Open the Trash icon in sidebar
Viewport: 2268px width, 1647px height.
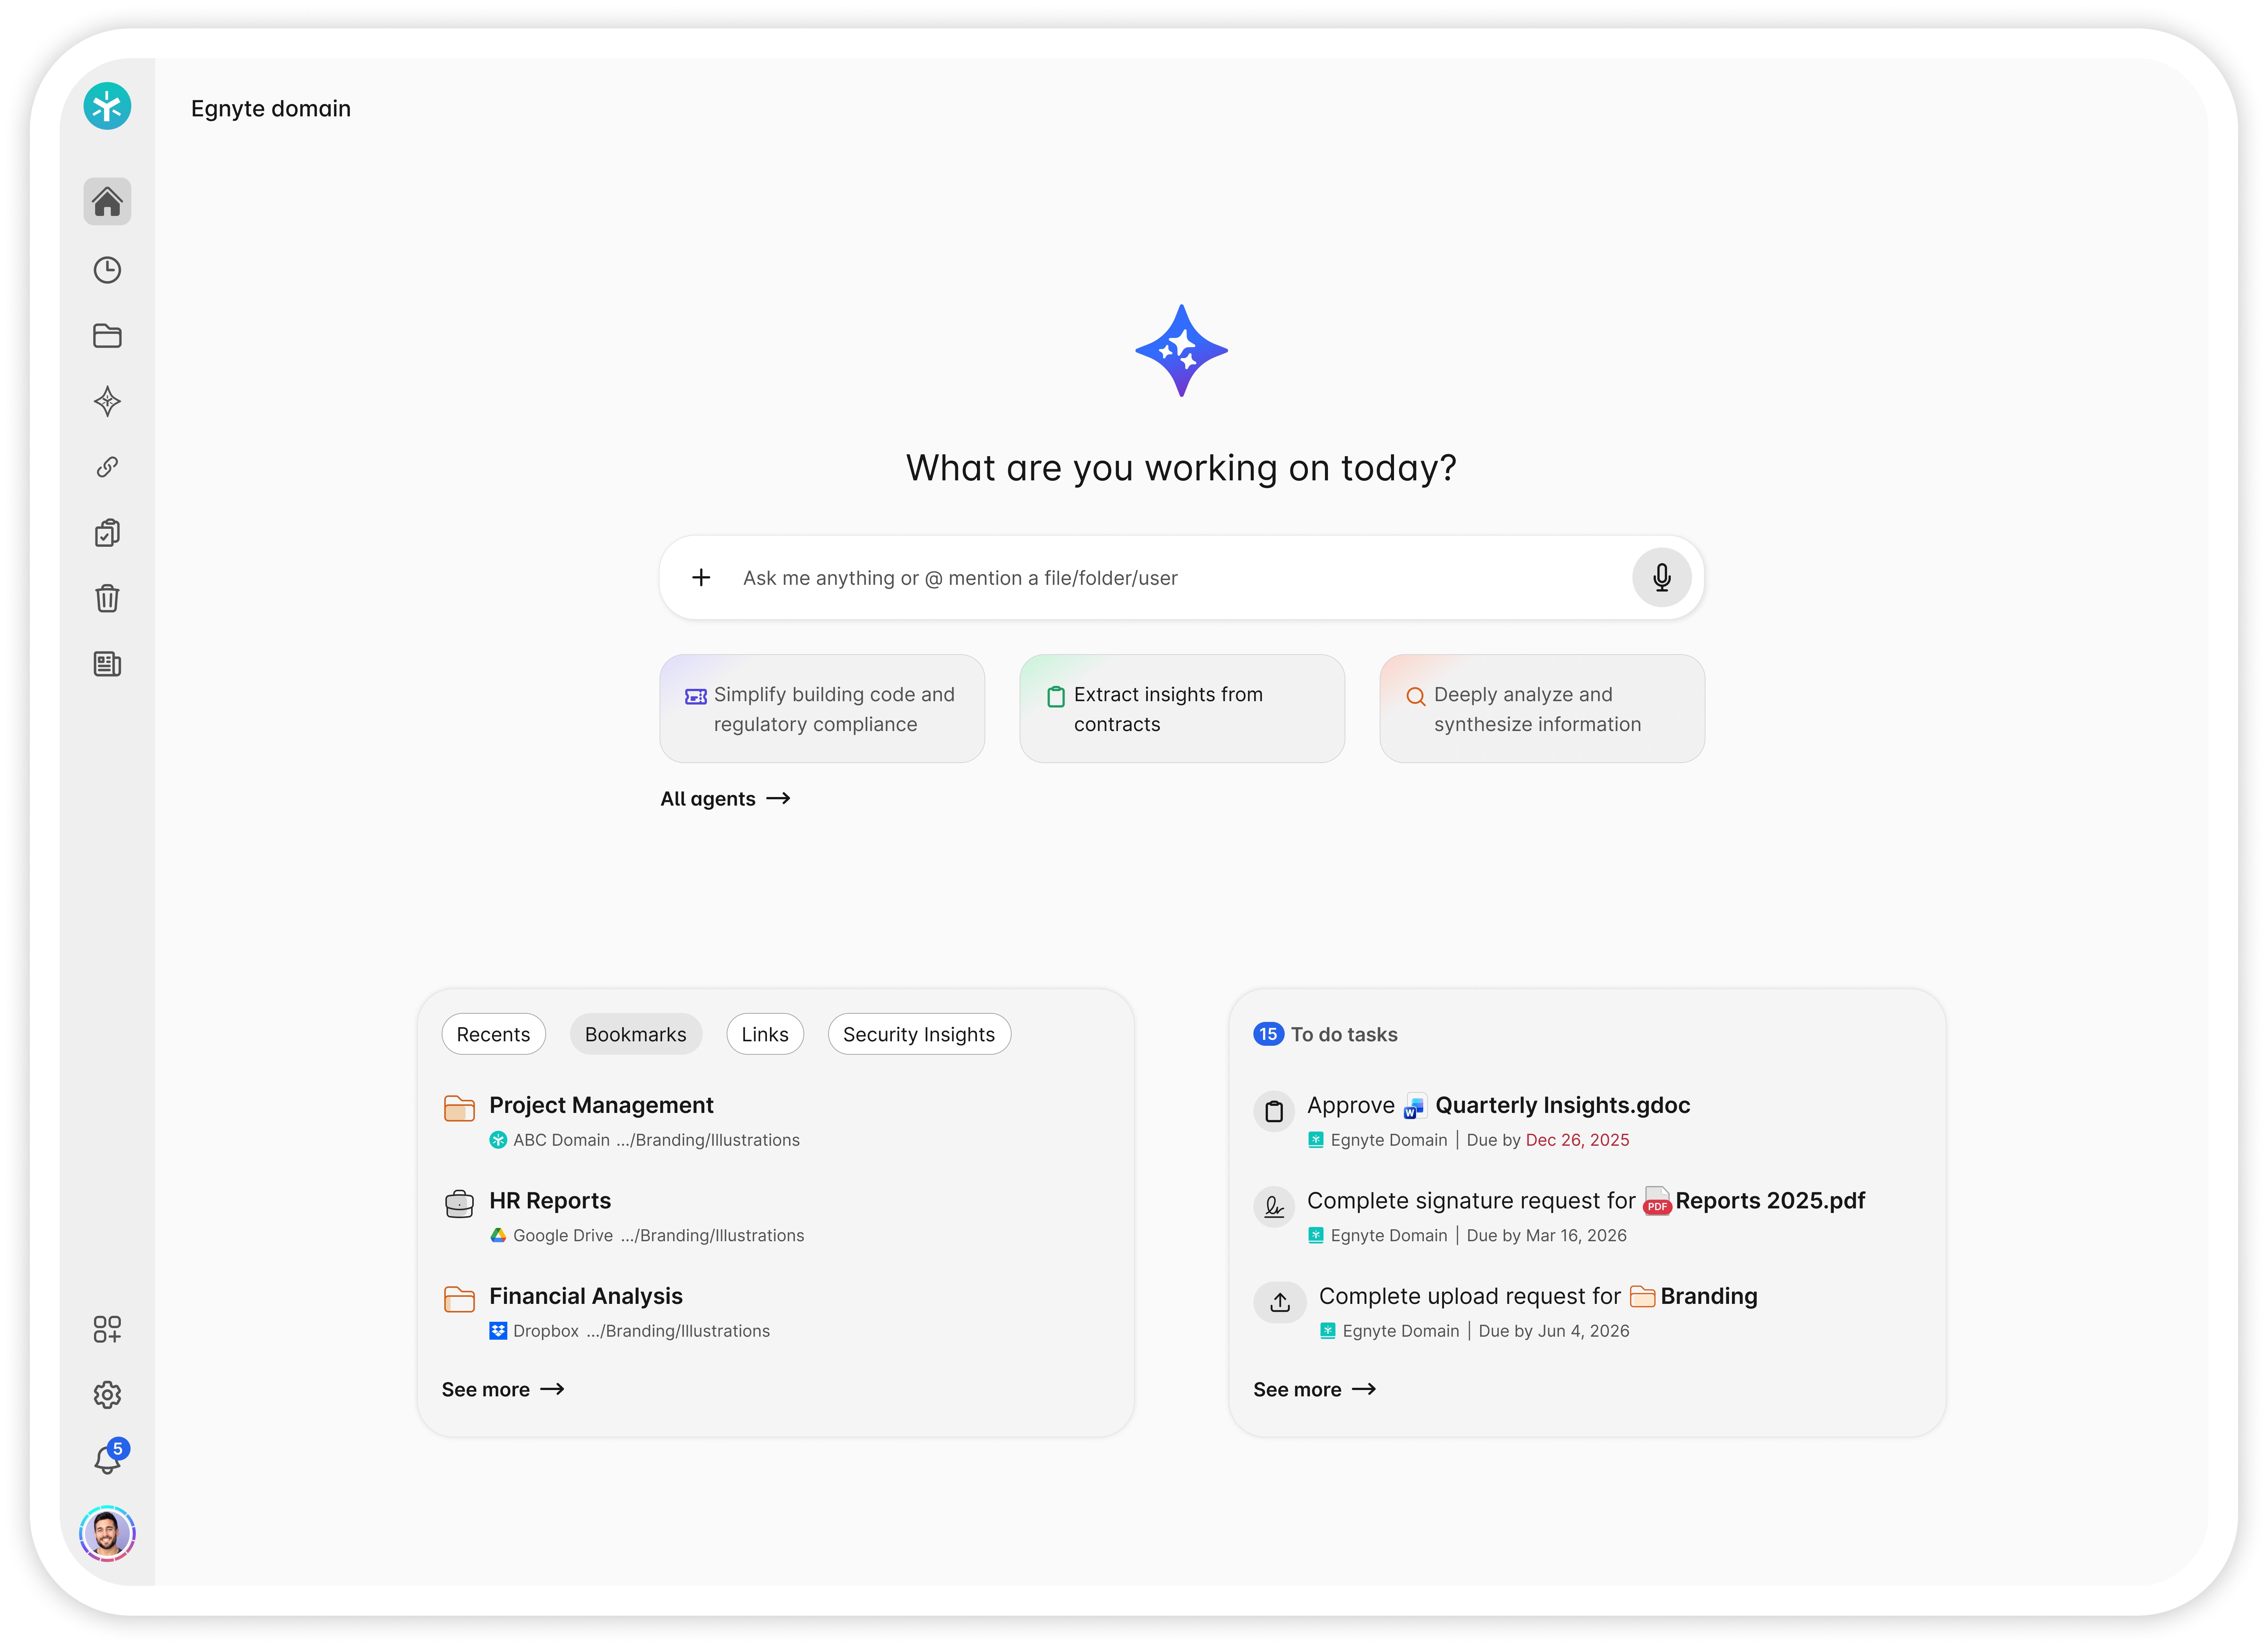click(107, 598)
